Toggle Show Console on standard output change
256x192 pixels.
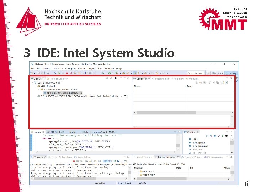point(106,161)
